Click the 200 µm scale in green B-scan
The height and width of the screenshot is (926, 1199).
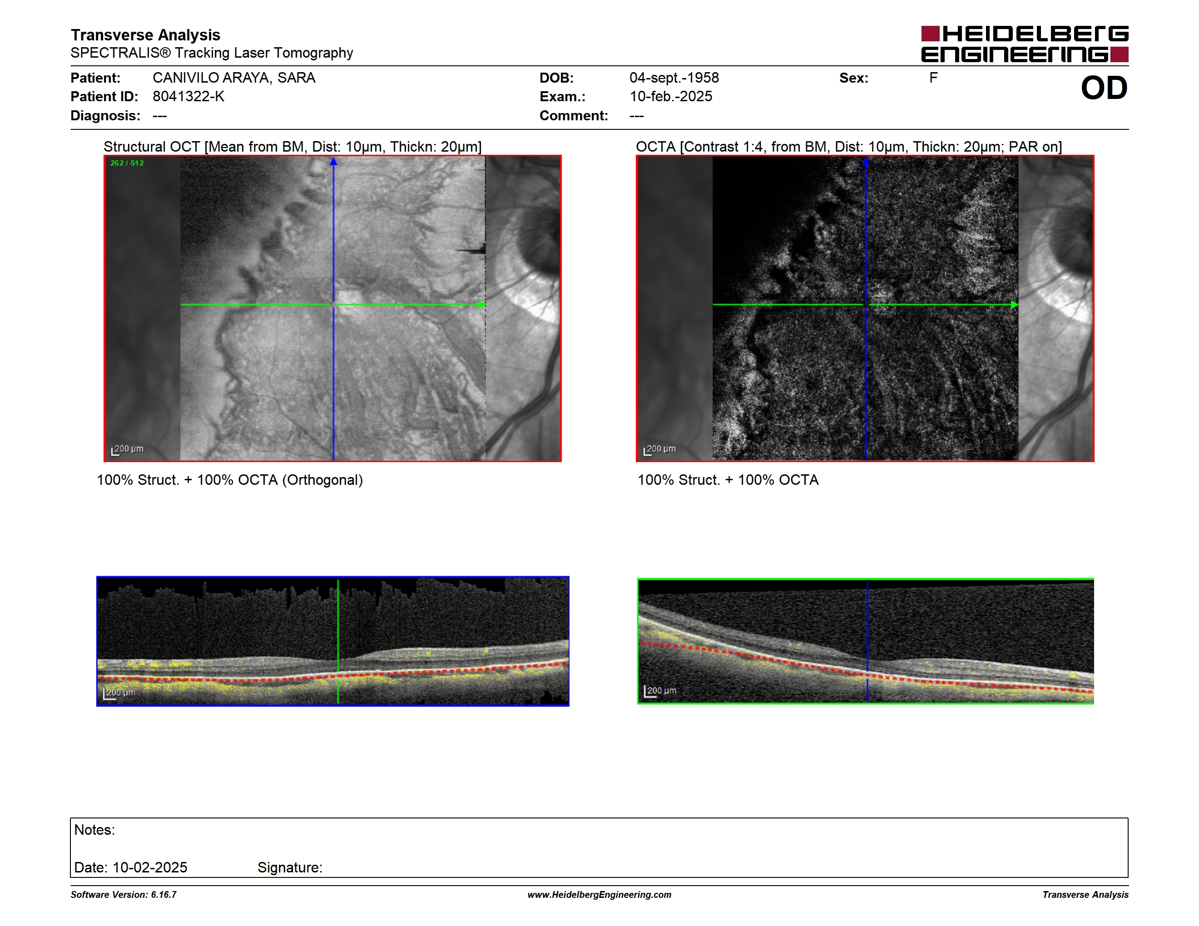tap(660, 691)
